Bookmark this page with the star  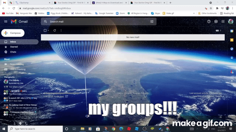[x=210, y=8]
